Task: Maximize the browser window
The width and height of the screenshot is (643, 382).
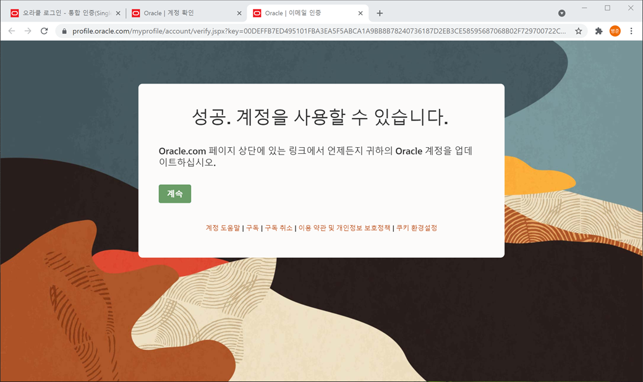Action: click(607, 8)
